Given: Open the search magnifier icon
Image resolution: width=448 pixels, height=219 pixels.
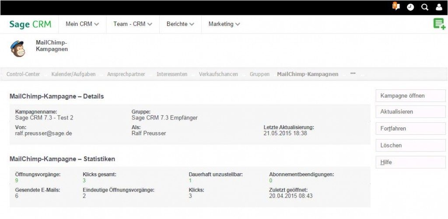Looking at the screenshot, I should click(x=424, y=7).
